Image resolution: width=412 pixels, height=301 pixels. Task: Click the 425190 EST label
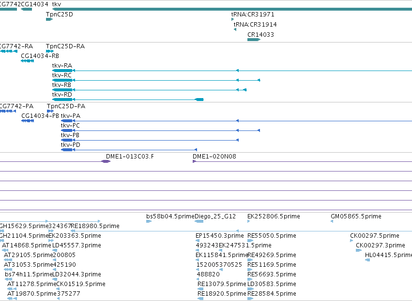tap(64, 265)
